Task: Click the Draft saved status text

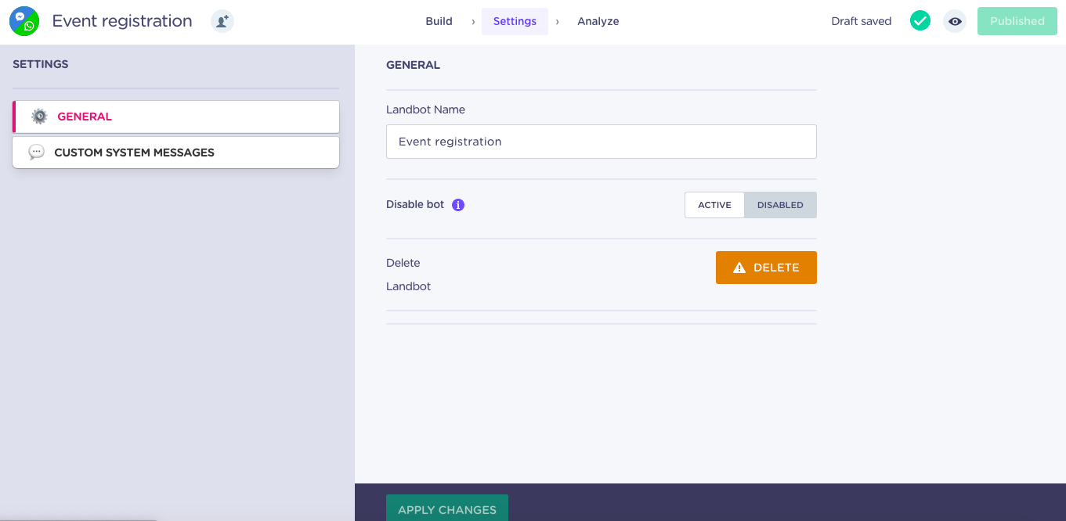Action: 862,21
